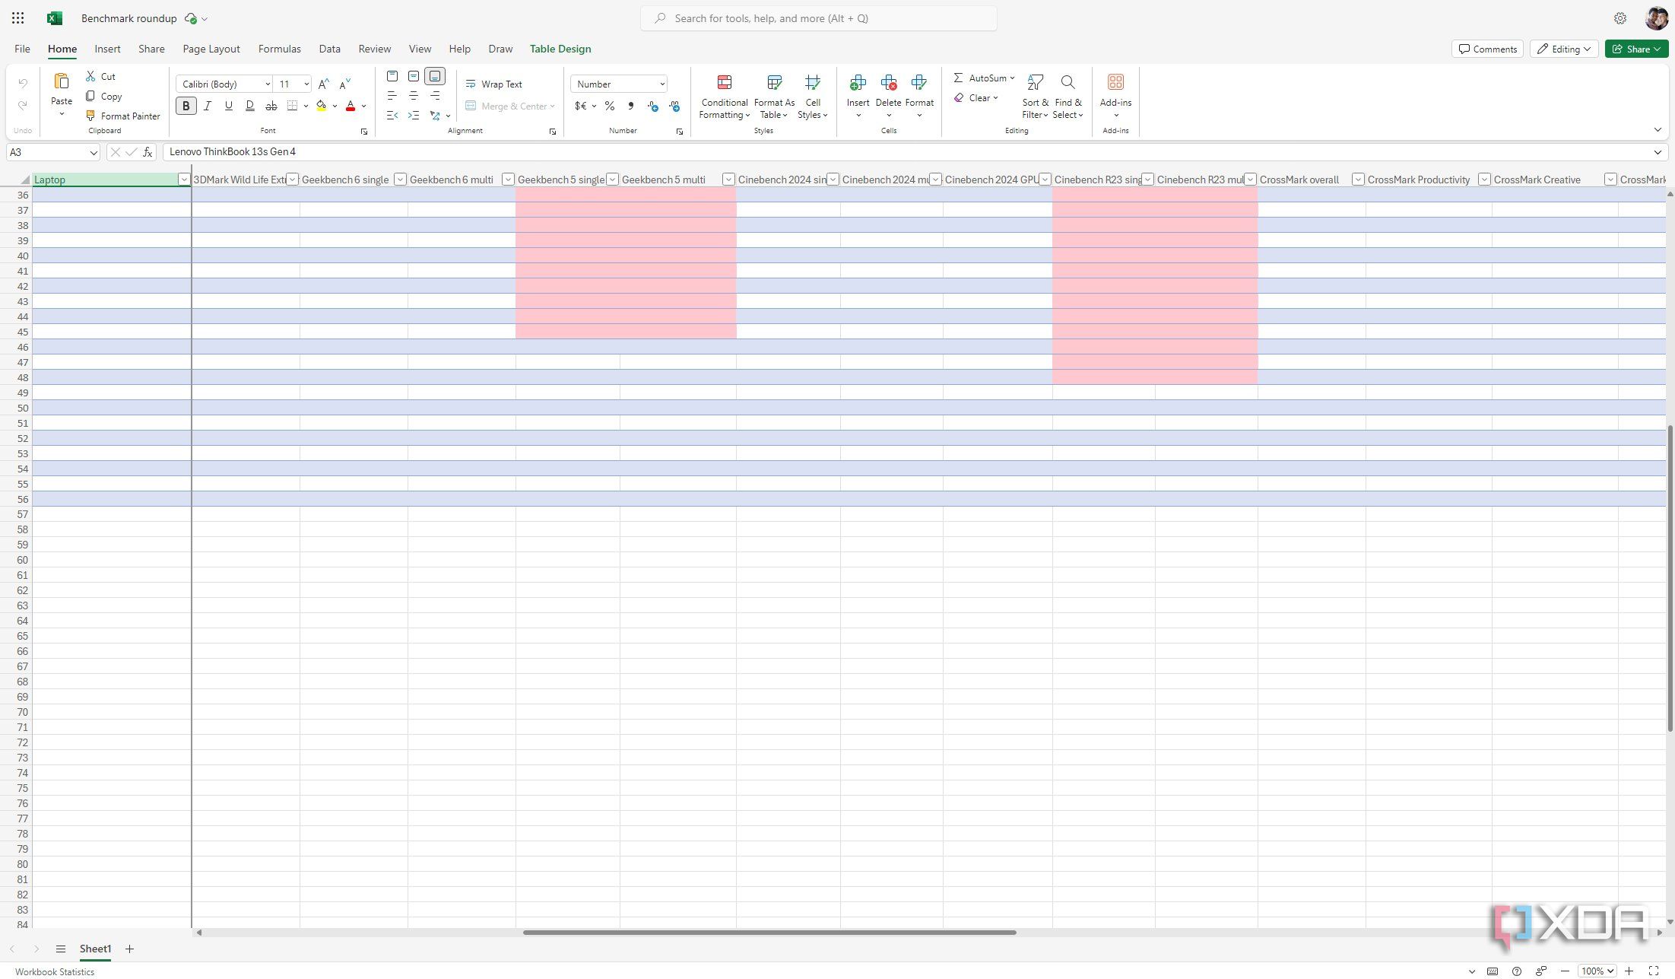Open the Number format dropdown

point(662,84)
